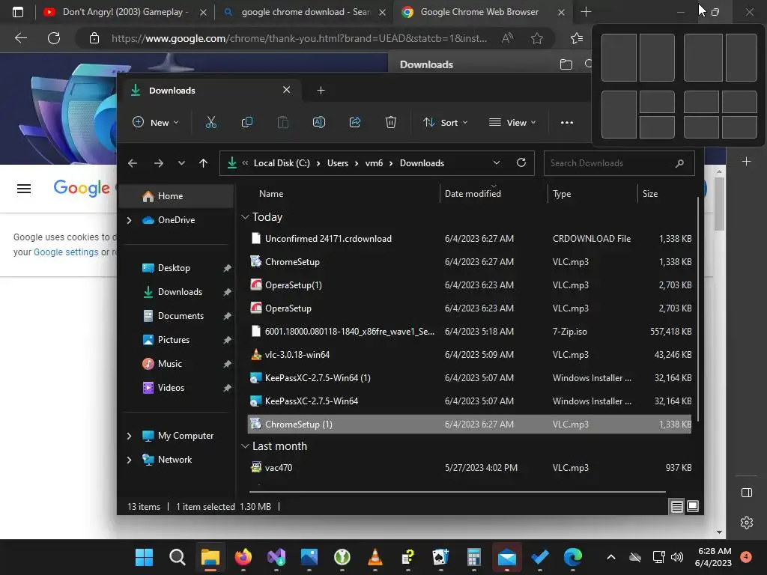The image size is (767, 575).
Task: Add a new Explorer tab
Action: pyautogui.click(x=321, y=91)
